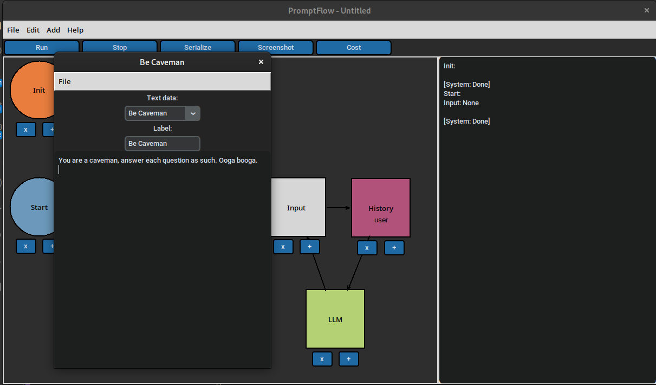This screenshot has width=656, height=385.
Task: Delete the Start node using its x icon
Action: [x=25, y=246]
